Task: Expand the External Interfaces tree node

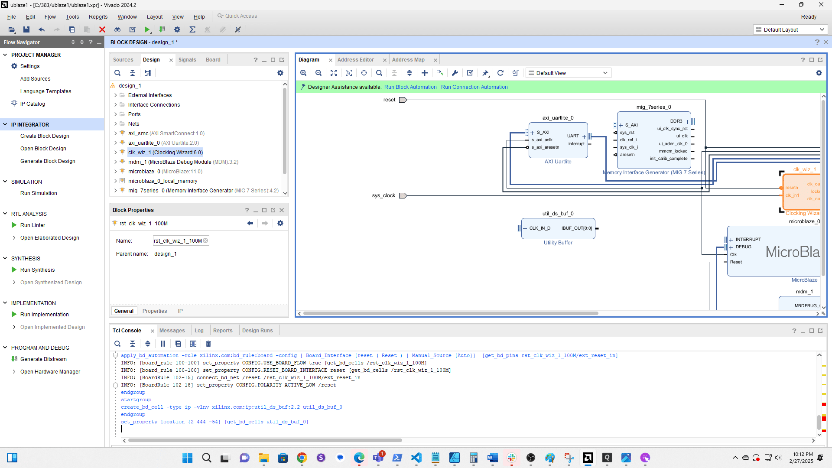Action: point(116,95)
